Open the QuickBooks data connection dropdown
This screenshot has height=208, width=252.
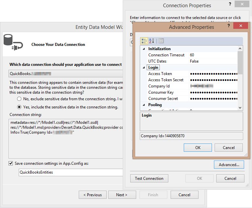click(66, 74)
